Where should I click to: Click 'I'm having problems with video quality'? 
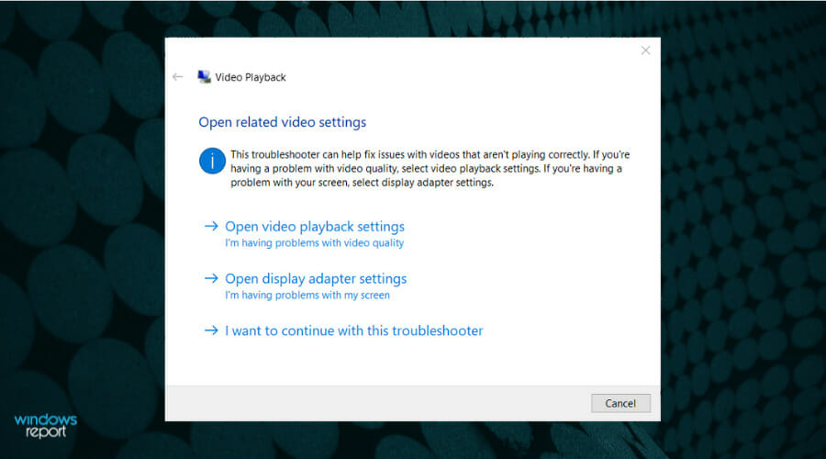[315, 243]
